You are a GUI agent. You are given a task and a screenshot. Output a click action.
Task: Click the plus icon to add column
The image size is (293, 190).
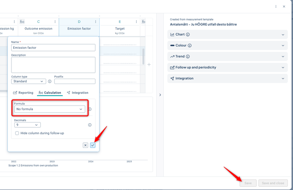pos(149,64)
